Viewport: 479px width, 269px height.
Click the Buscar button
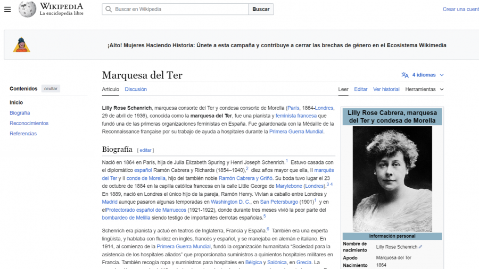[x=261, y=9]
